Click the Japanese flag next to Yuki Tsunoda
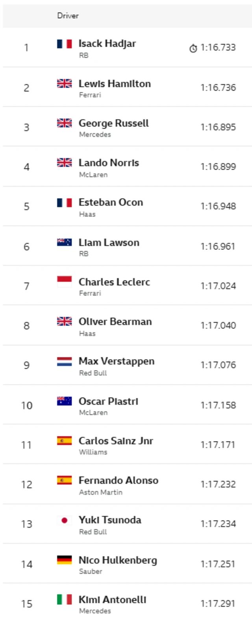The width and height of the screenshot is (252, 617). [64, 520]
